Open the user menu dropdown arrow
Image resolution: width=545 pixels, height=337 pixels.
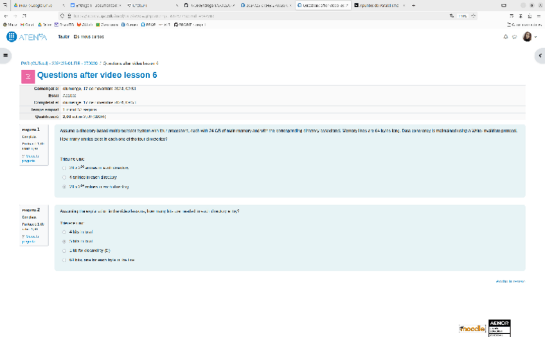pos(535,37)
